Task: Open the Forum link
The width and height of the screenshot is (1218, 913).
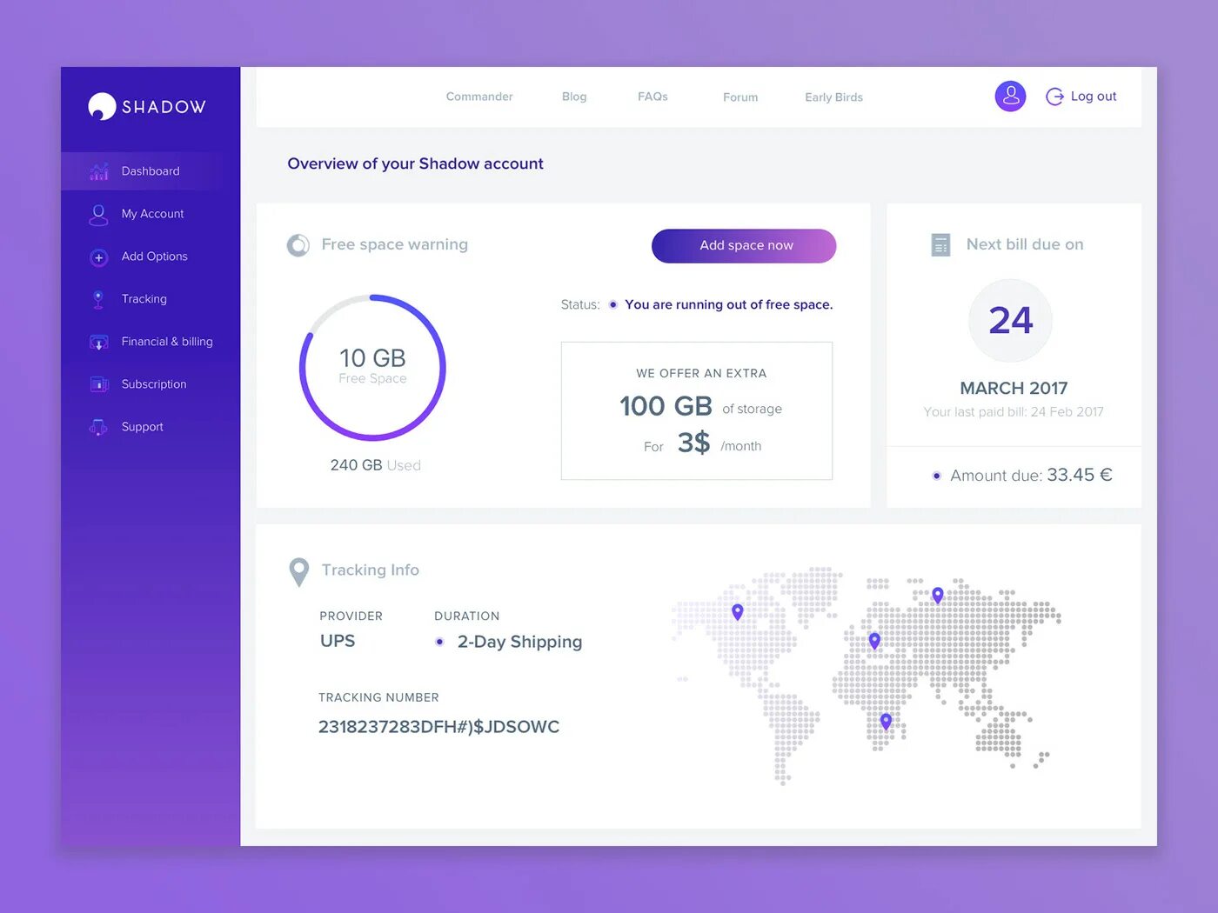Action: pyautogui.click(x=740, y=97)
